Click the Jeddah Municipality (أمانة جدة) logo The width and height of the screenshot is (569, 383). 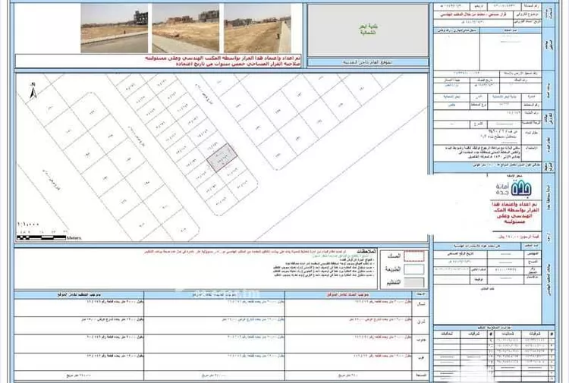tap(514, 188)
